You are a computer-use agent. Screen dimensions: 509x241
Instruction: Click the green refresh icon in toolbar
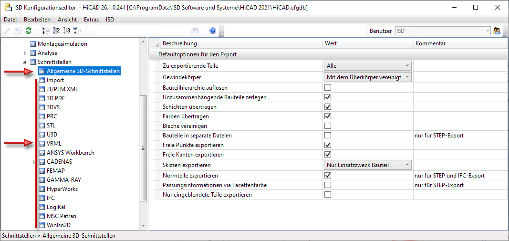pyautogui.click(x=28, y=31)
